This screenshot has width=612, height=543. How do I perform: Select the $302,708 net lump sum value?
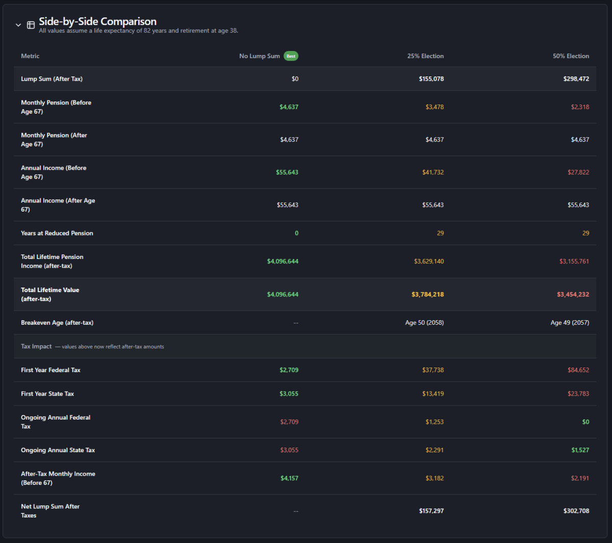[576, 511]
